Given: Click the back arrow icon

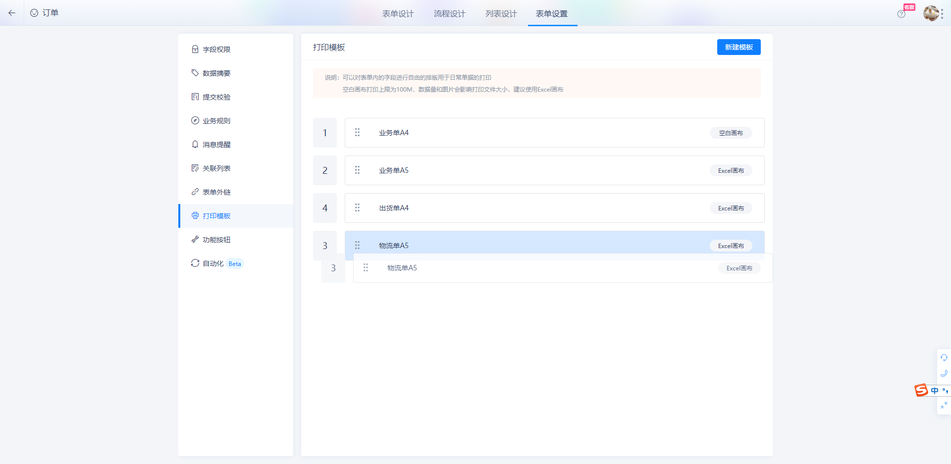Looking at the screenshot, I should (12, 13).
